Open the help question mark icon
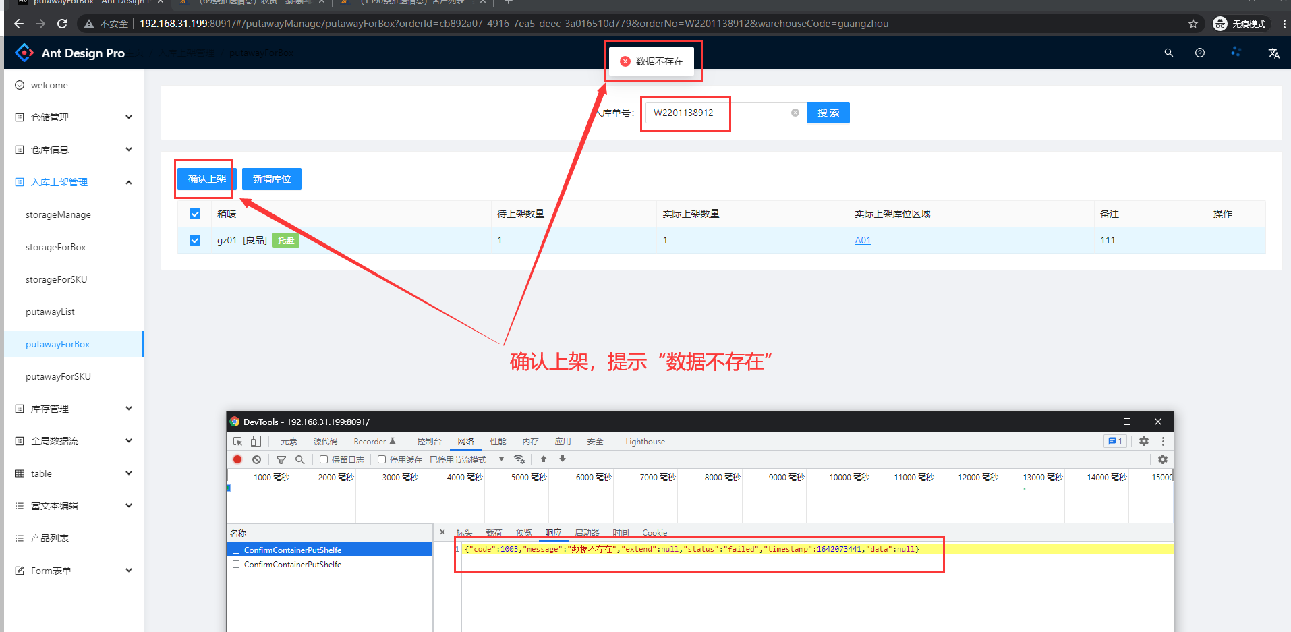The height and width of the screenshot is (632, 1291). click(1199, 53)
